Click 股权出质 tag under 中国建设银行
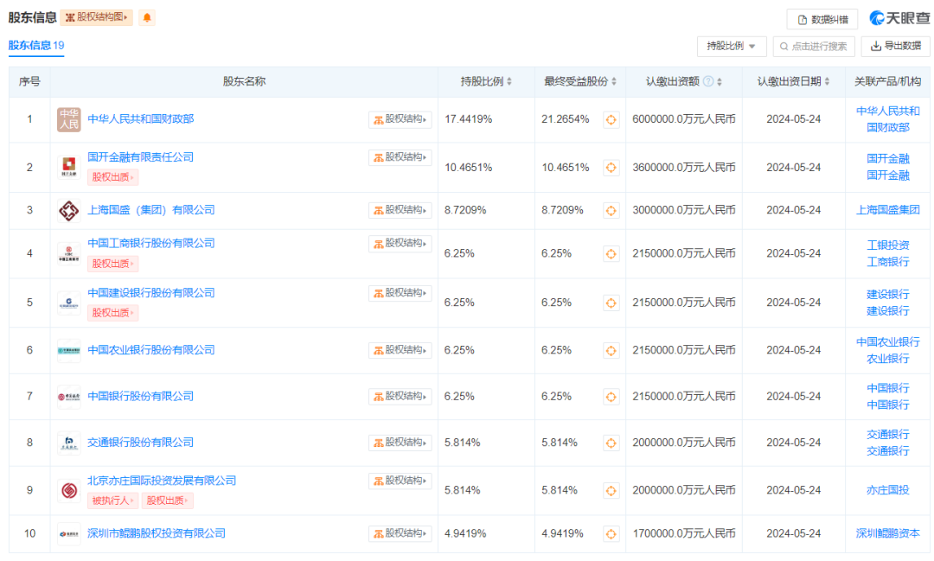This screenshot has height=561, width=934. 112,313
